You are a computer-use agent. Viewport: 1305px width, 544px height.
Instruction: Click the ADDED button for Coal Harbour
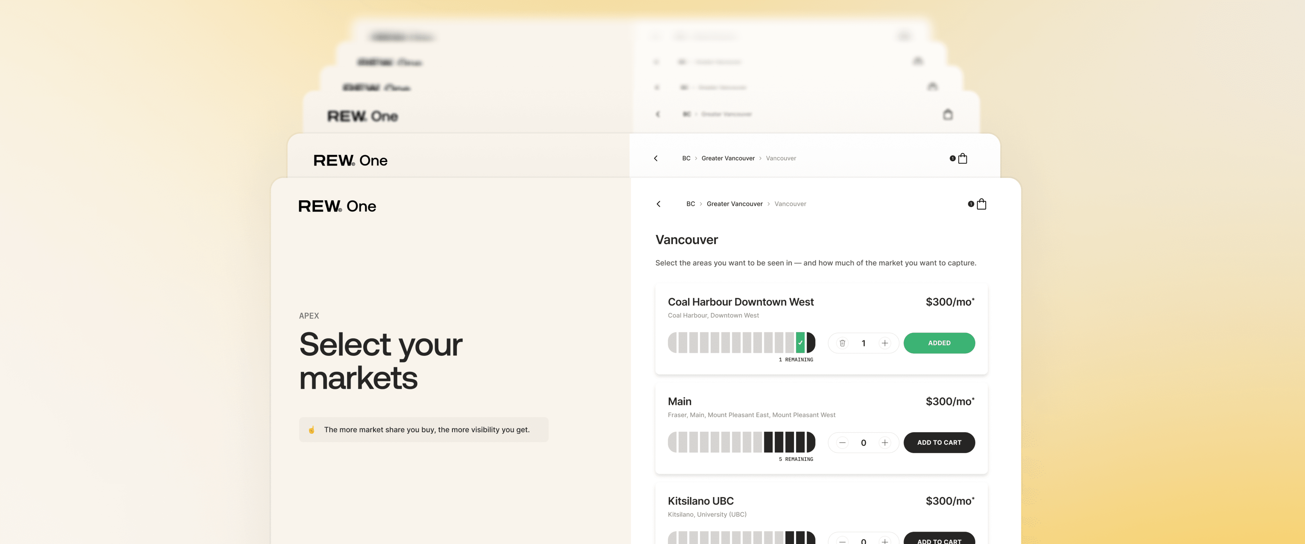(x=939, y=343)
